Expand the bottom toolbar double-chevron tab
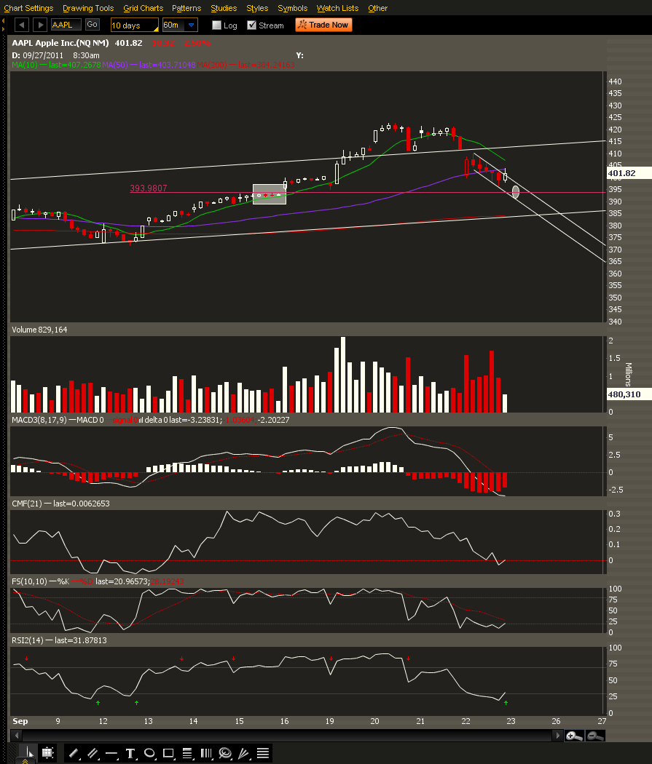This screenshot has width=652, height=764. 25,760
